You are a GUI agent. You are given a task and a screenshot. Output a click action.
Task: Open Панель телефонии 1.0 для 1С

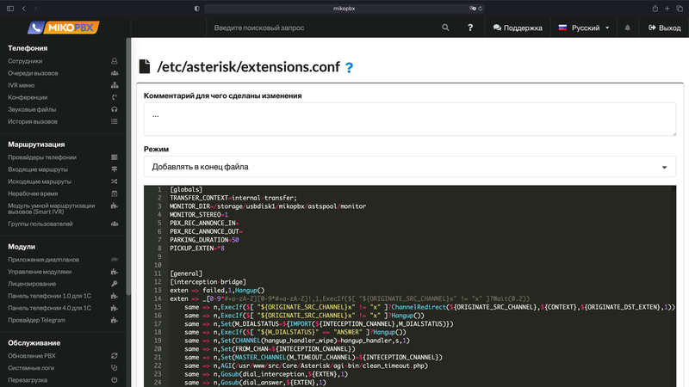tap(50, 296)
